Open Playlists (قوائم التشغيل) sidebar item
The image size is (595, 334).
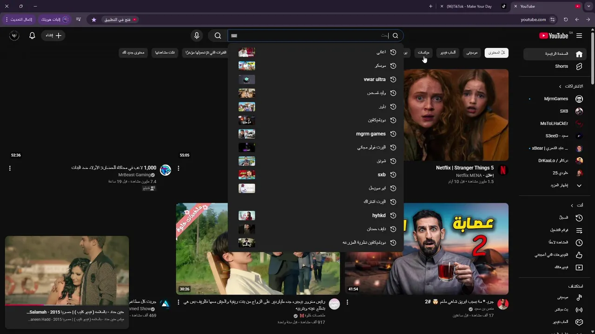click(x=555, y=230)
